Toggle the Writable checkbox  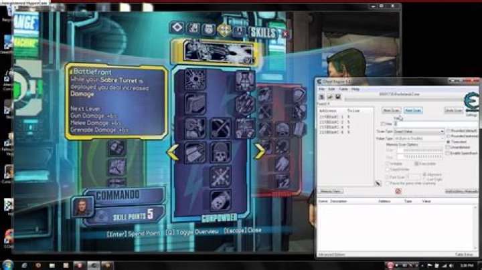(x=388, y=164)
